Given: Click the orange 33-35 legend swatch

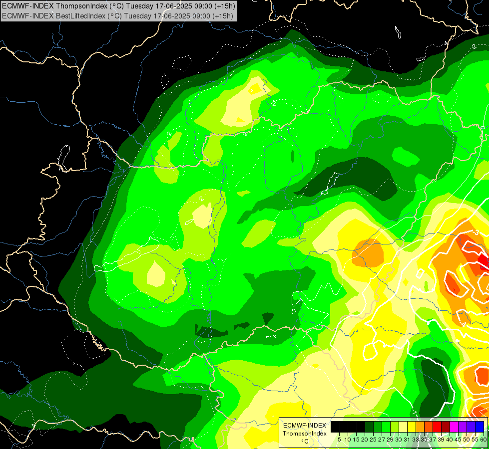Looking at the screenshot, I should tap(420, 427).
